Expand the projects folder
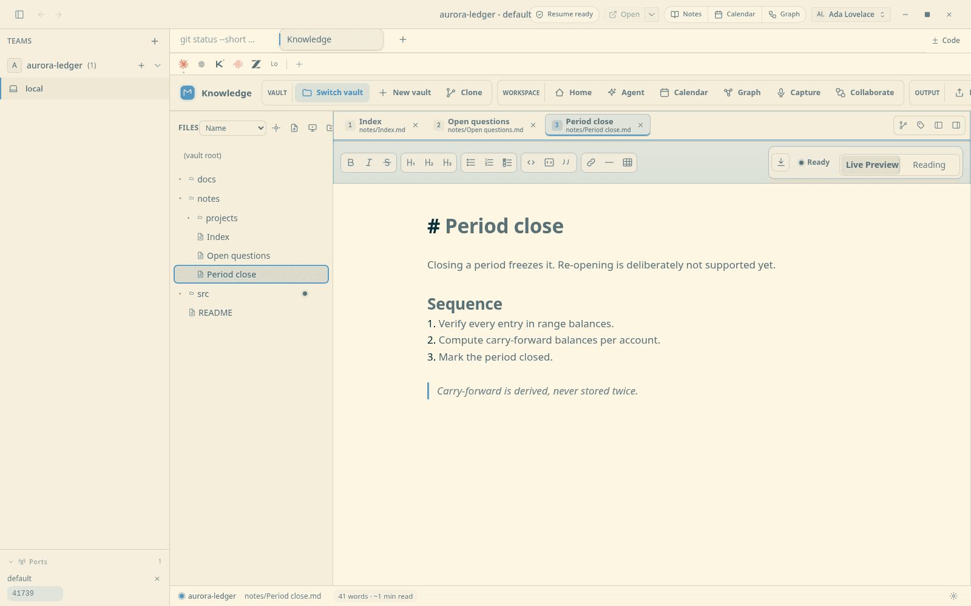The image size is (971, 606). [x=189, y=218]
